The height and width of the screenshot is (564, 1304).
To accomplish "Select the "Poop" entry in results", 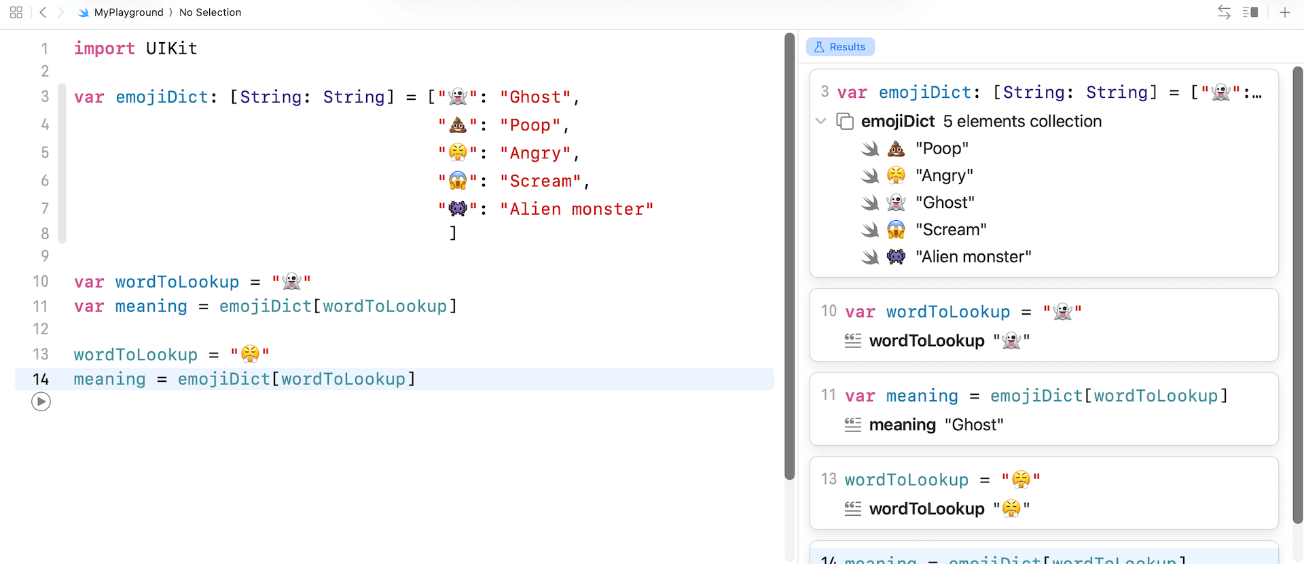I will [x=941, y=148].
